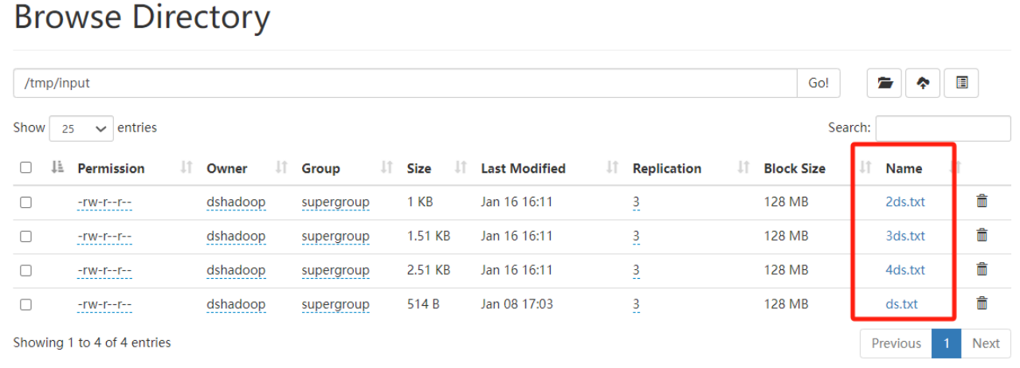Open the Show entries dropdown
1020x368 pixels.
click(x=81, y=128)
